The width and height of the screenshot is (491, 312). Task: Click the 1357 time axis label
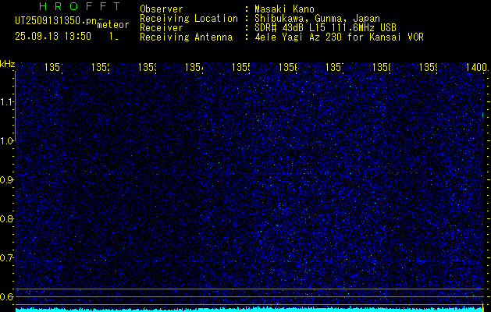point(334,67)
